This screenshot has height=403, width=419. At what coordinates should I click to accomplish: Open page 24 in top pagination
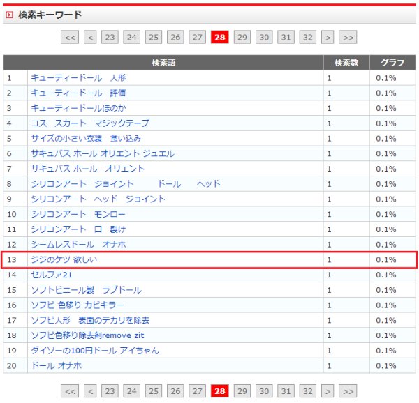coord(132,37)
